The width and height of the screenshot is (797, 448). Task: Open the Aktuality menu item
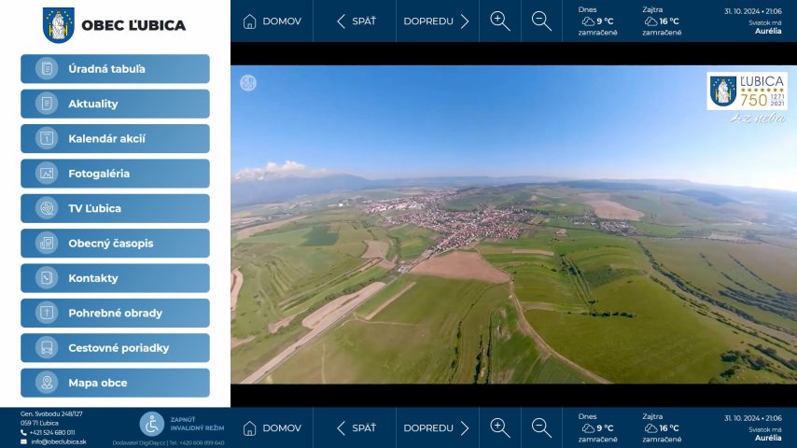click(x=115, y=104)
